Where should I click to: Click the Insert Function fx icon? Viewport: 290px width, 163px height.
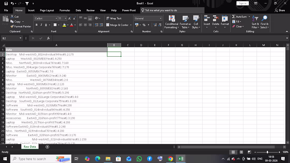point(48,38)
